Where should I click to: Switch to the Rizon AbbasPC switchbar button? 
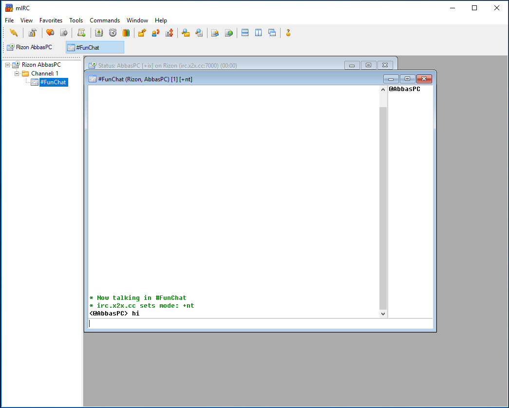pos(30,47)
